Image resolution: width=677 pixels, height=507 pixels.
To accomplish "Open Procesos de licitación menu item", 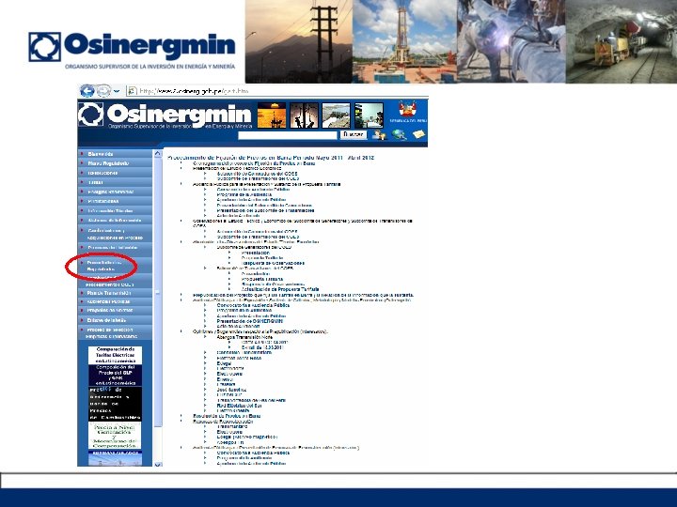I will coord(116,248).
